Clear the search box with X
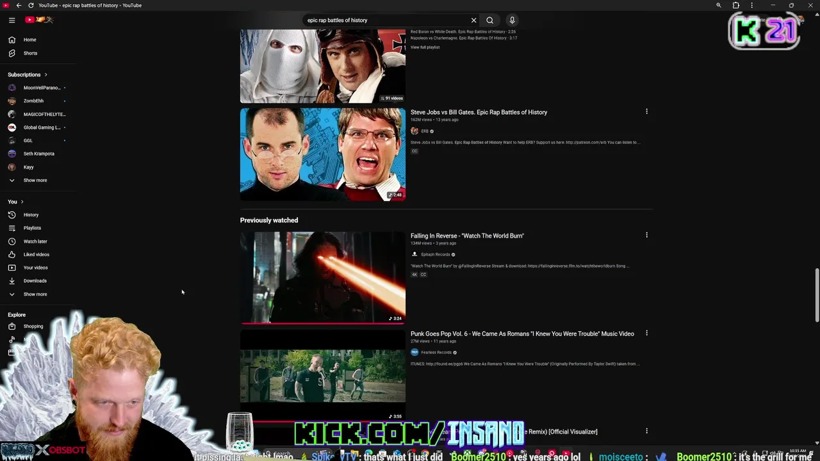820x461 pixels. (473, 20)
